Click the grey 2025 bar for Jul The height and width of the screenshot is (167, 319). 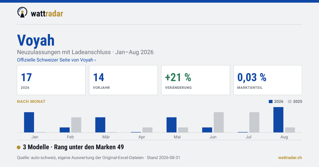pos(254,122)
